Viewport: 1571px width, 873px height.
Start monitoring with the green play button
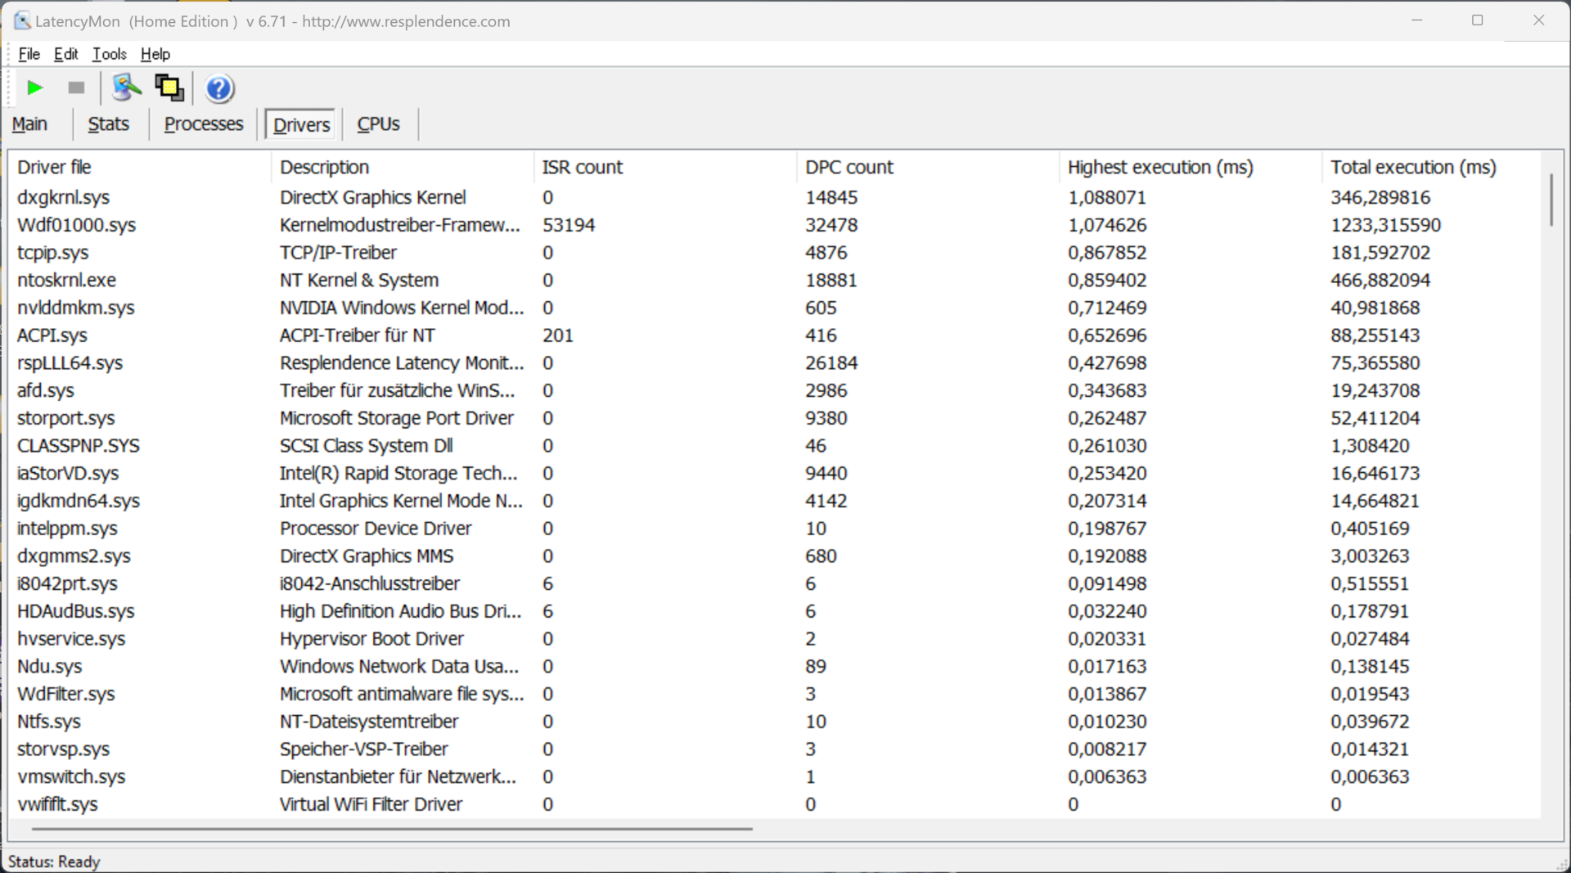(34, 88)
